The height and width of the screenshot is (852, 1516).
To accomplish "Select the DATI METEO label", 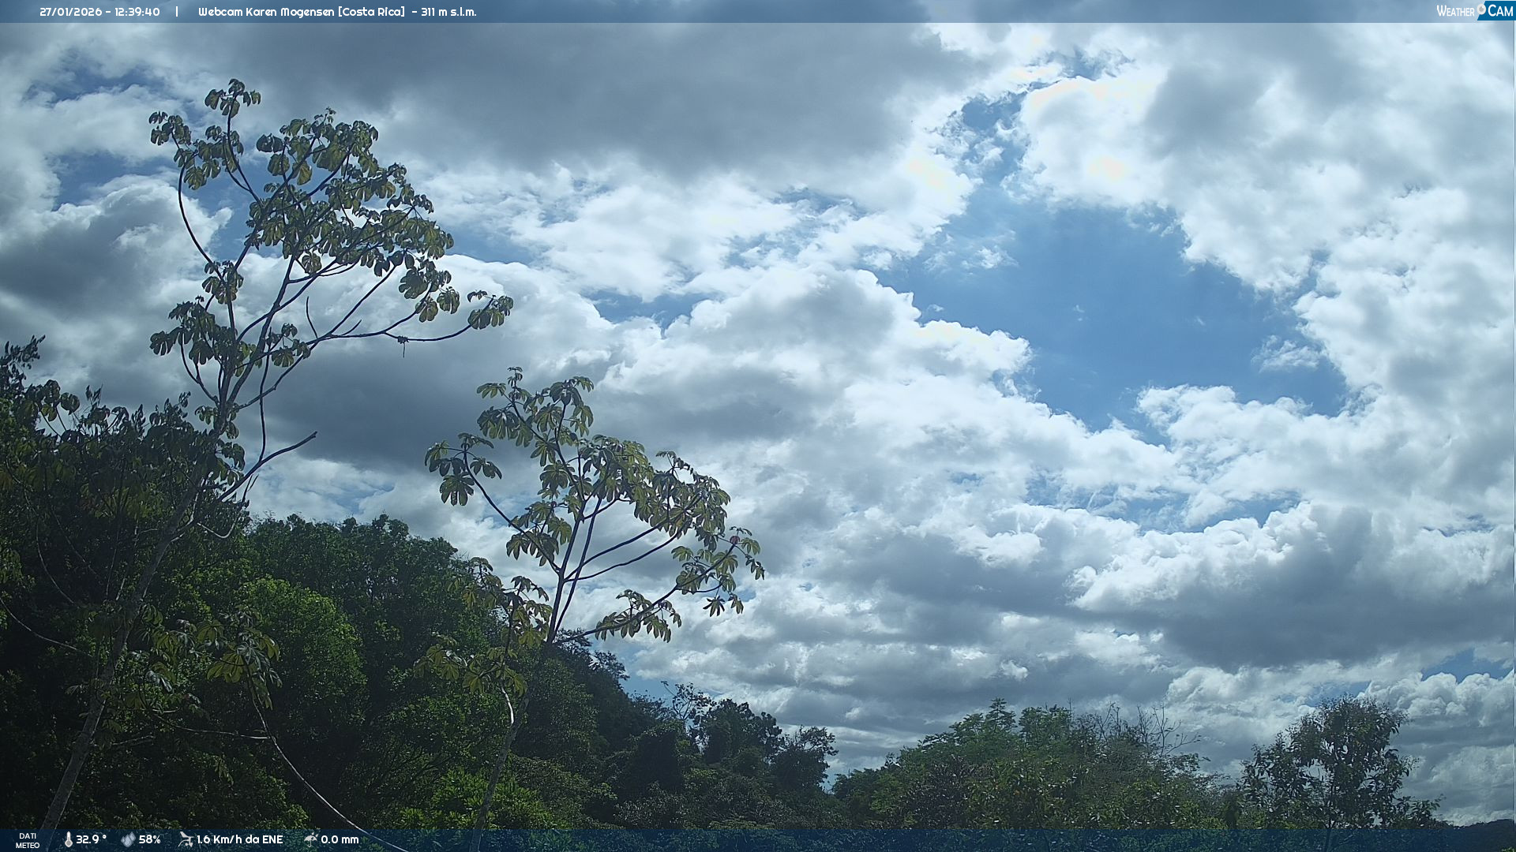I will pos(28,840).
